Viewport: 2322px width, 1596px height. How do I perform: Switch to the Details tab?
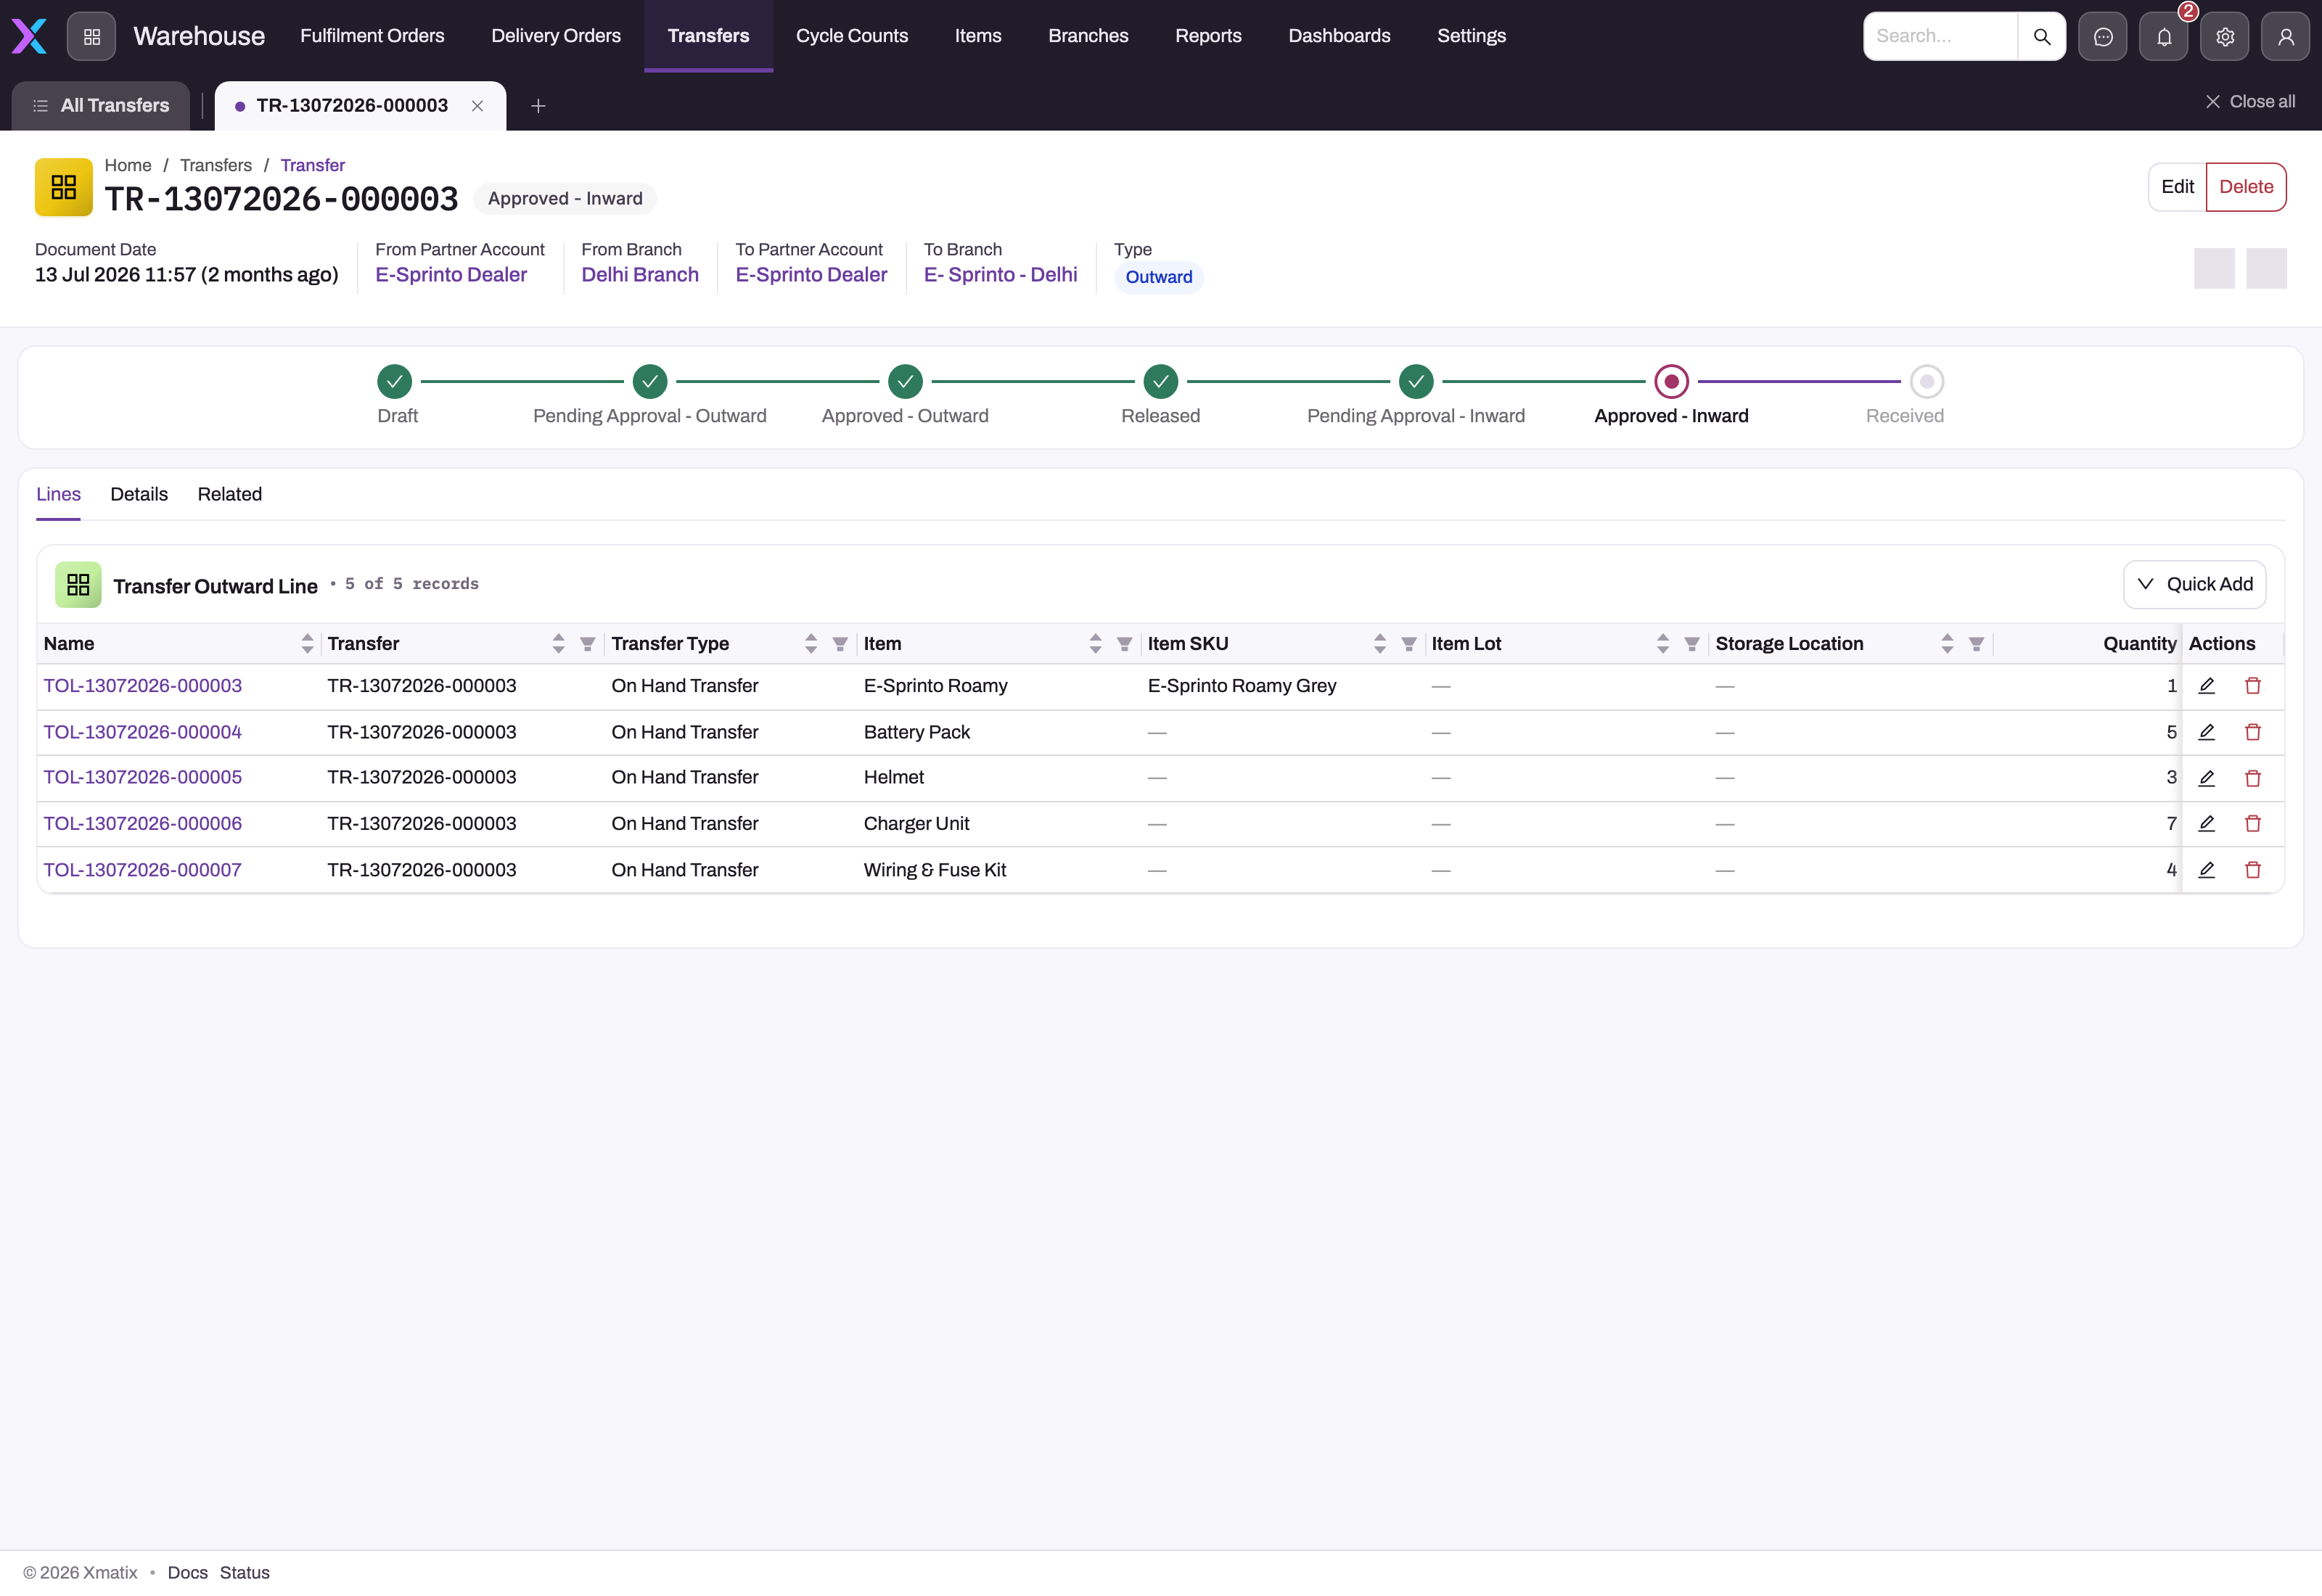(x=139, y=495)
